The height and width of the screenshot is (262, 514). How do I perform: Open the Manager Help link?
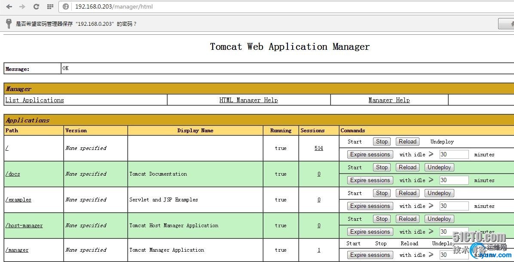(389, 100)
